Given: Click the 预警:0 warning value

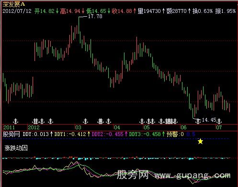Looking at the screenshot, I should (175, 134).
